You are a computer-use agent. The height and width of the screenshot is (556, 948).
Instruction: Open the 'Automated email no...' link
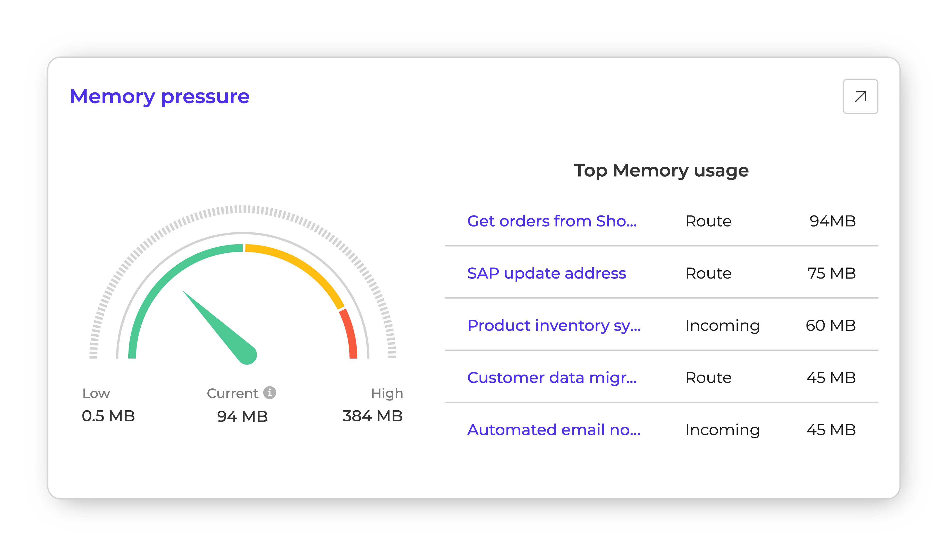tap(553, 430)
